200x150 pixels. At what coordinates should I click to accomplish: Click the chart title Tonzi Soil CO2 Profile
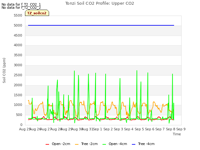click(99, 3)
